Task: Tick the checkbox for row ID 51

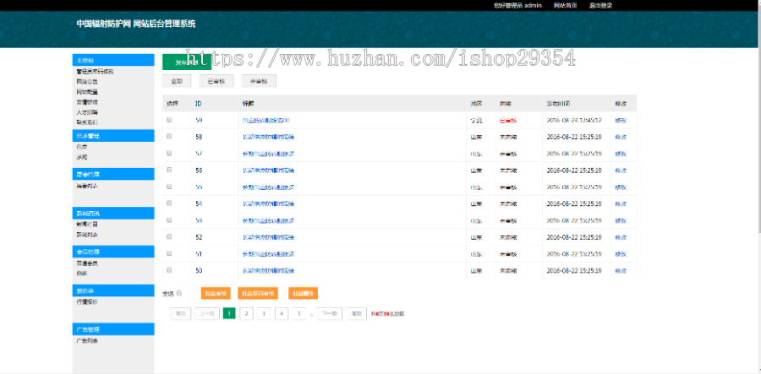Action: pyautogui.click(x=169, y=253)
